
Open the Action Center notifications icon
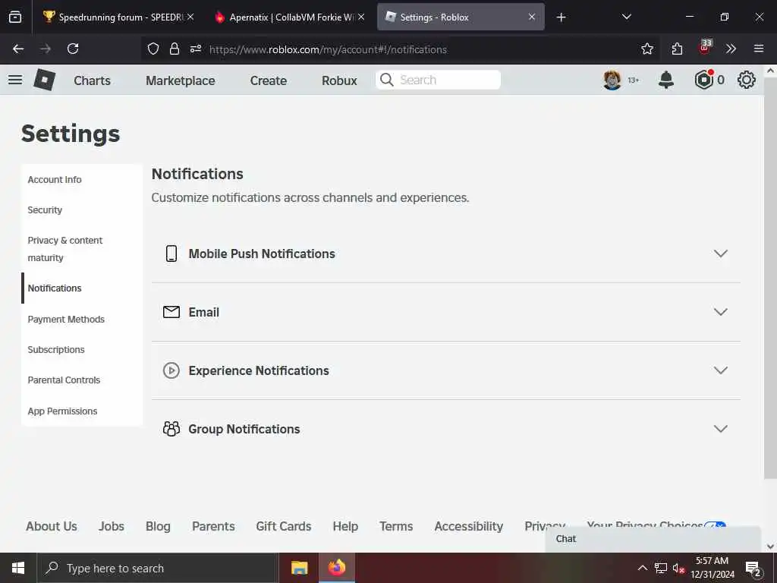[x=753, y=568]
